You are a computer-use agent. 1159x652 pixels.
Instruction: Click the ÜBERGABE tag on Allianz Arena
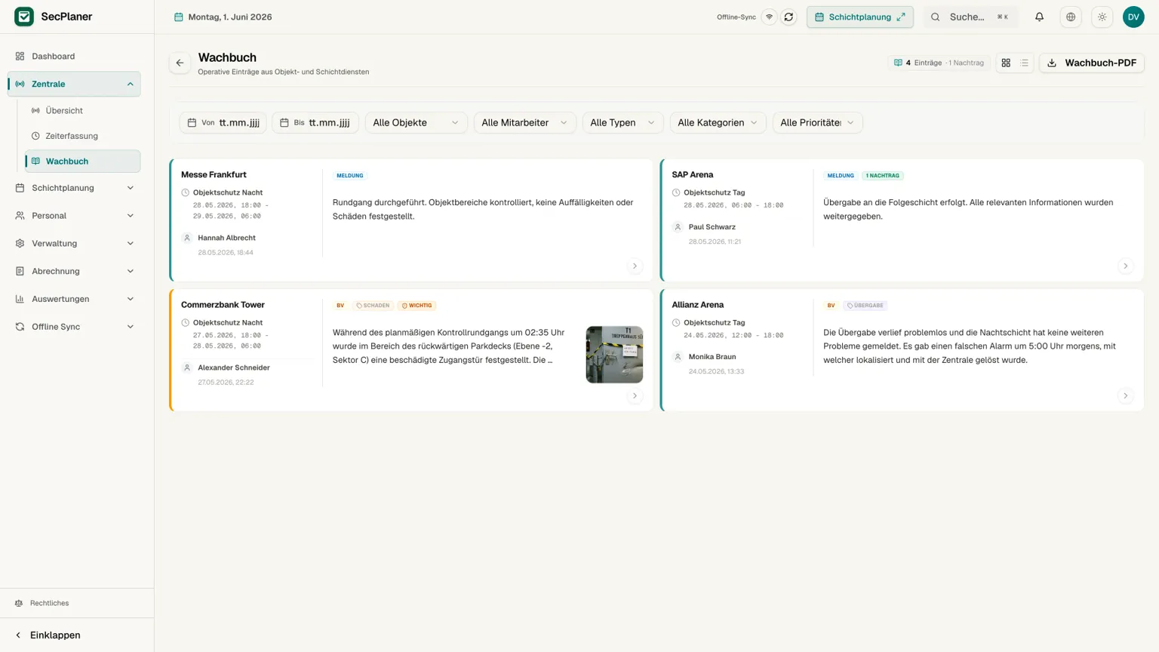click(x=865, y=305)
